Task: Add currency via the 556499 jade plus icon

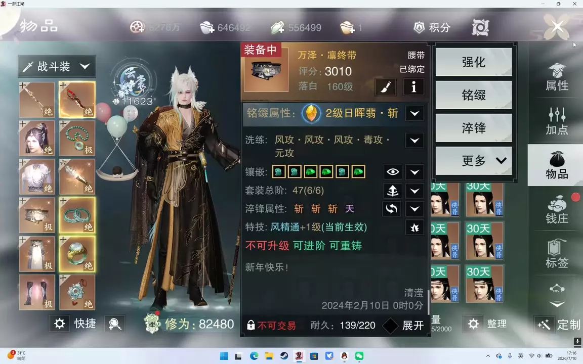Action: [278, 27]
